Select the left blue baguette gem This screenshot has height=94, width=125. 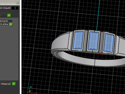point(78,40)
